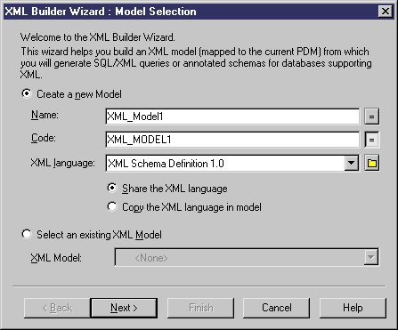398x330 pixels.
Task: Click the disabled Finish button
Action: 200,308
